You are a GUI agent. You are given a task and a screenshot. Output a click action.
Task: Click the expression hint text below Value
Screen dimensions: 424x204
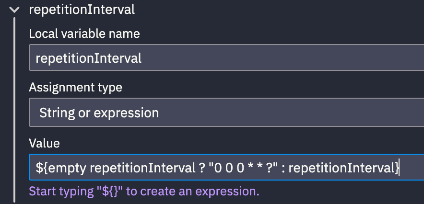click(144, 192)
